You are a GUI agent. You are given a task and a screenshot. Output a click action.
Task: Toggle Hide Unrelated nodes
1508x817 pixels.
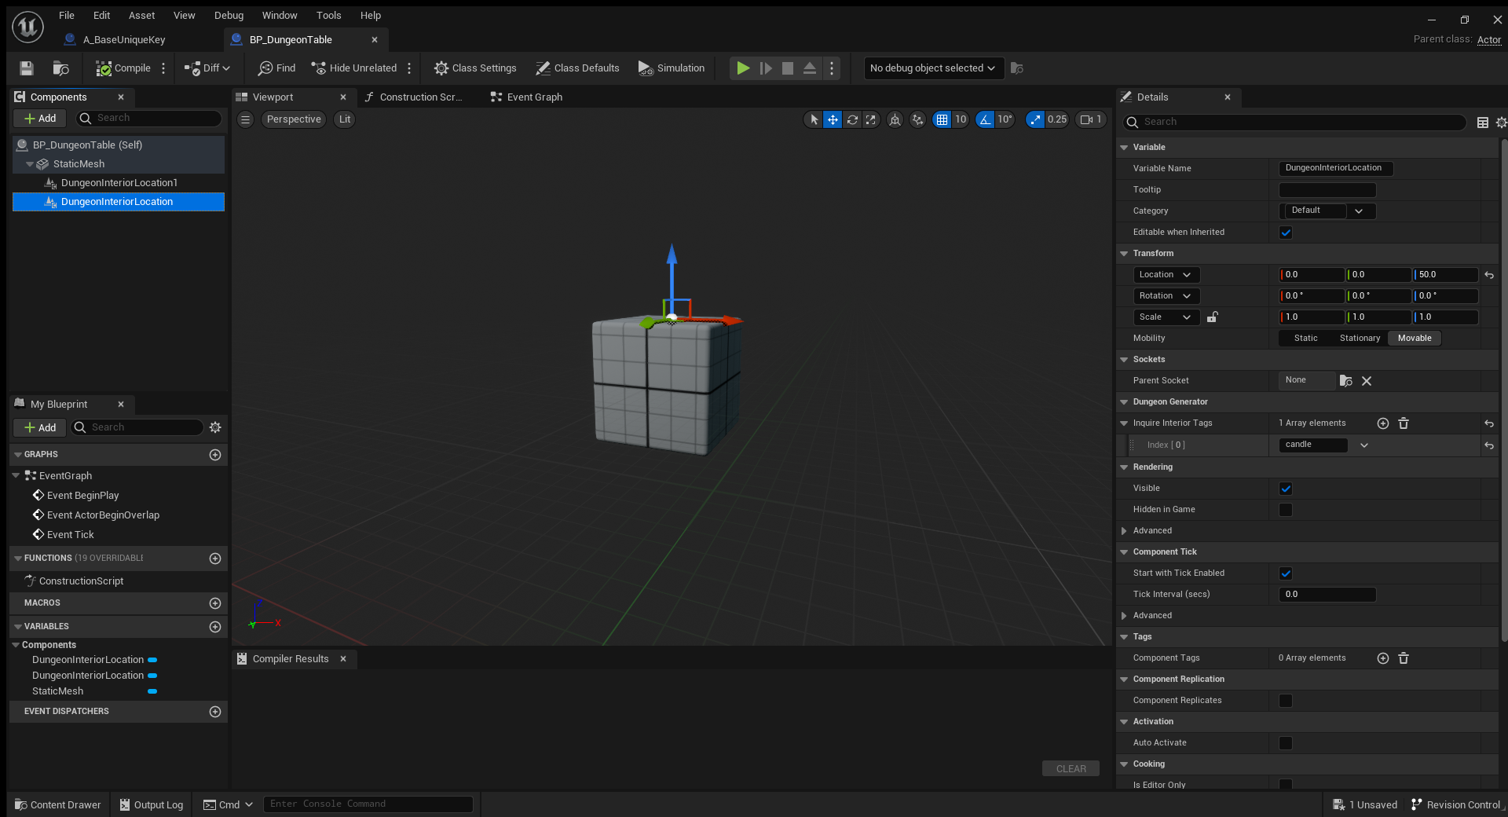click(x=354, y=68)
